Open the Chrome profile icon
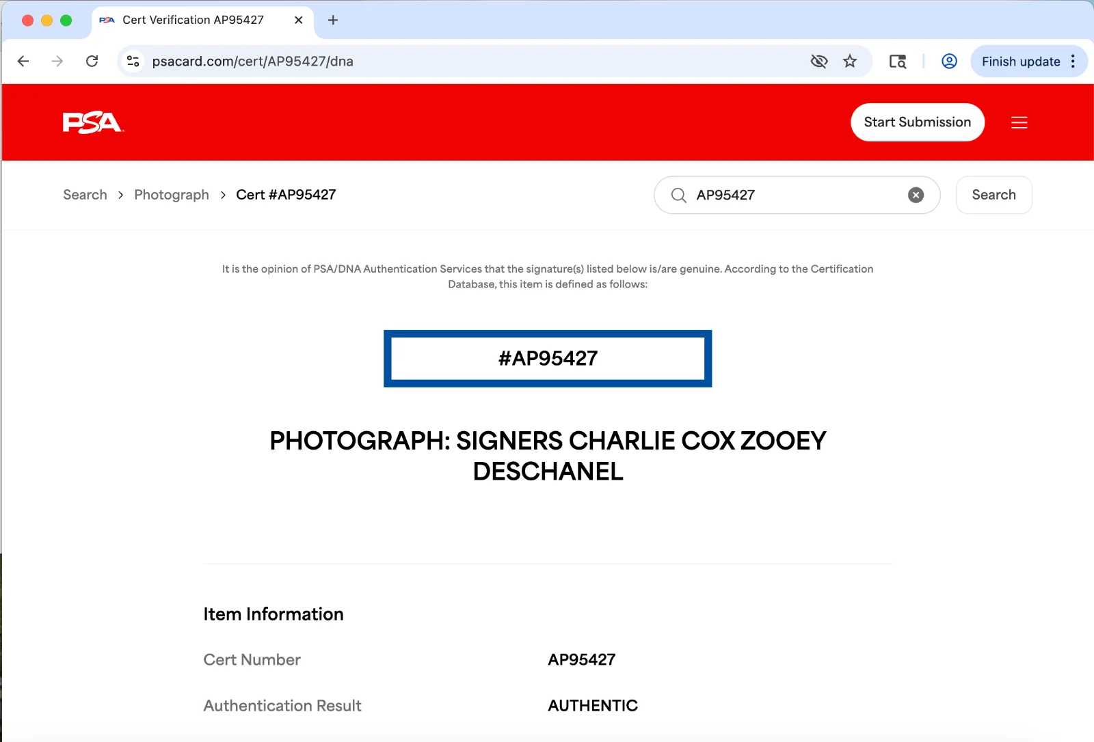The image size is (1094, 742). pyautogui.click(x=949, y=61)
